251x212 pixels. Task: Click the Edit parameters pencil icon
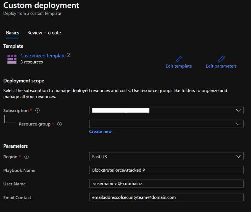(x=221, y=59)
